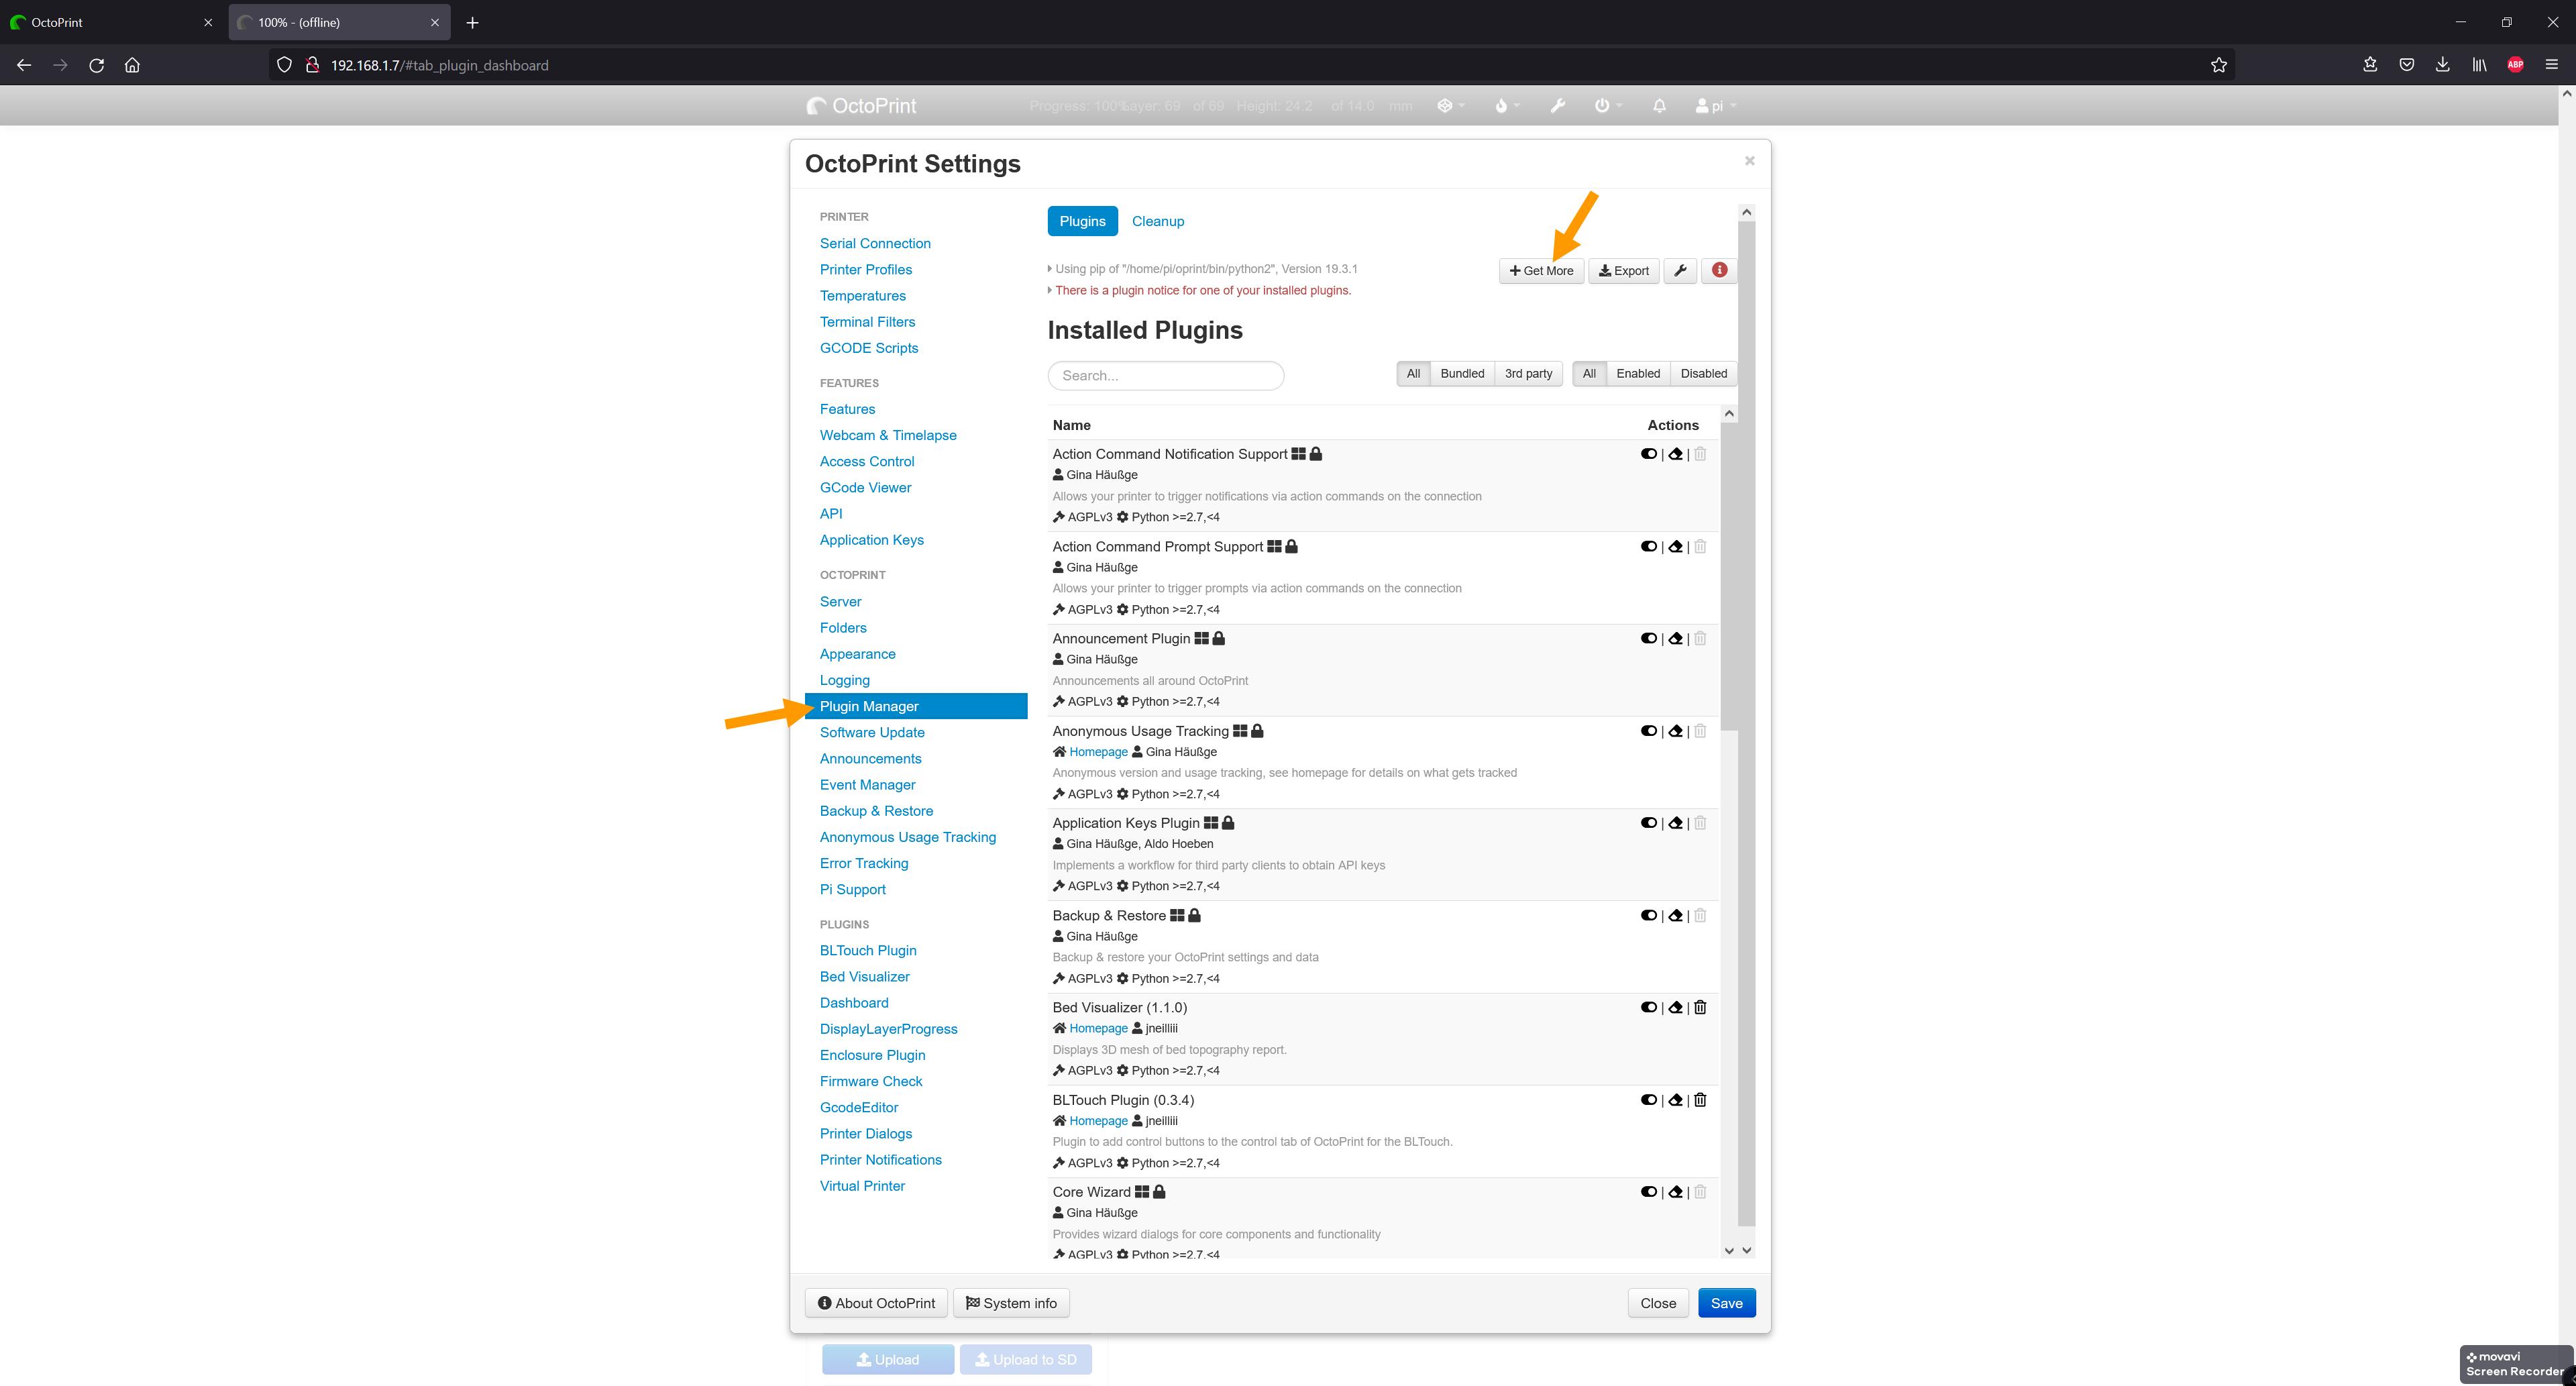Select the Plugins tab

pos(1082,221)
